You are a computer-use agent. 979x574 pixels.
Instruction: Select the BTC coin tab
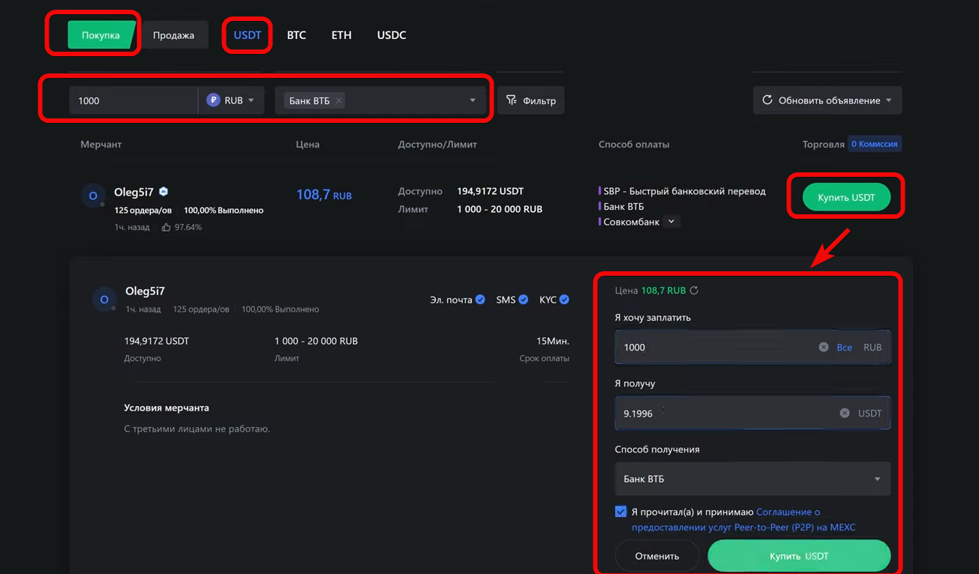pos(296,35)
